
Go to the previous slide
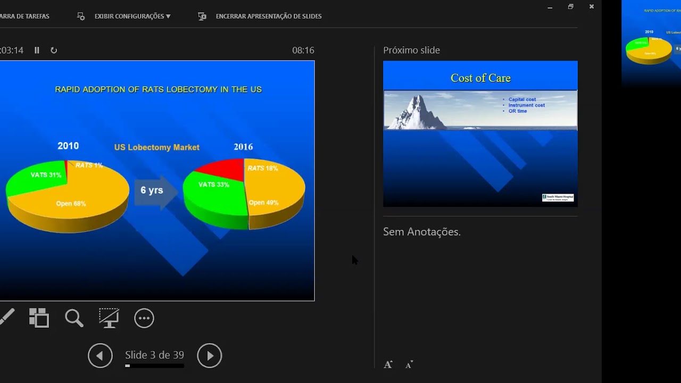click(100, 355)
